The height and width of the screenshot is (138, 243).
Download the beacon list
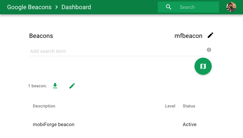tap(55, 86)
